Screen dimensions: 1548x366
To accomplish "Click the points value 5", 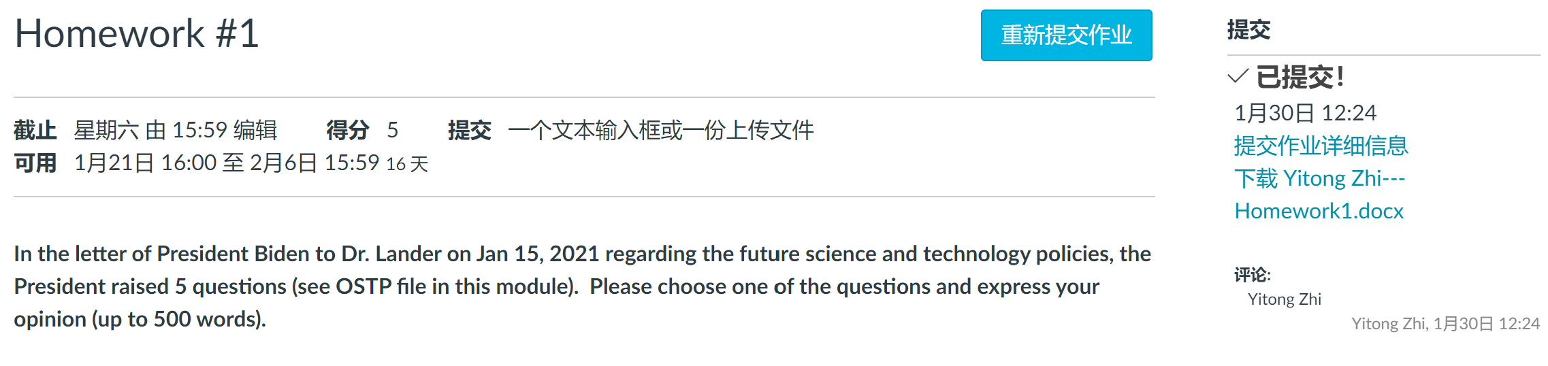I will [393, 130].
